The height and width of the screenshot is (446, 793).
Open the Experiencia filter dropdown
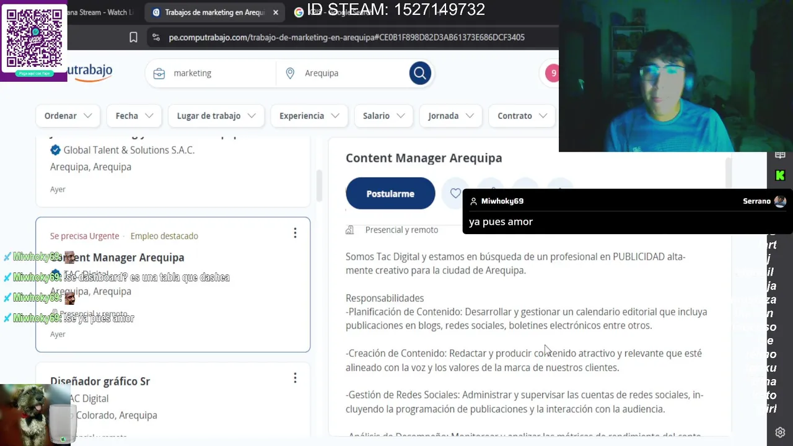[x=309, y=116]
